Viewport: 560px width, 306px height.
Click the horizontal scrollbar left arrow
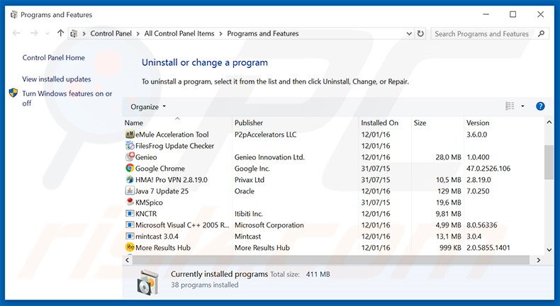point(128,260)
